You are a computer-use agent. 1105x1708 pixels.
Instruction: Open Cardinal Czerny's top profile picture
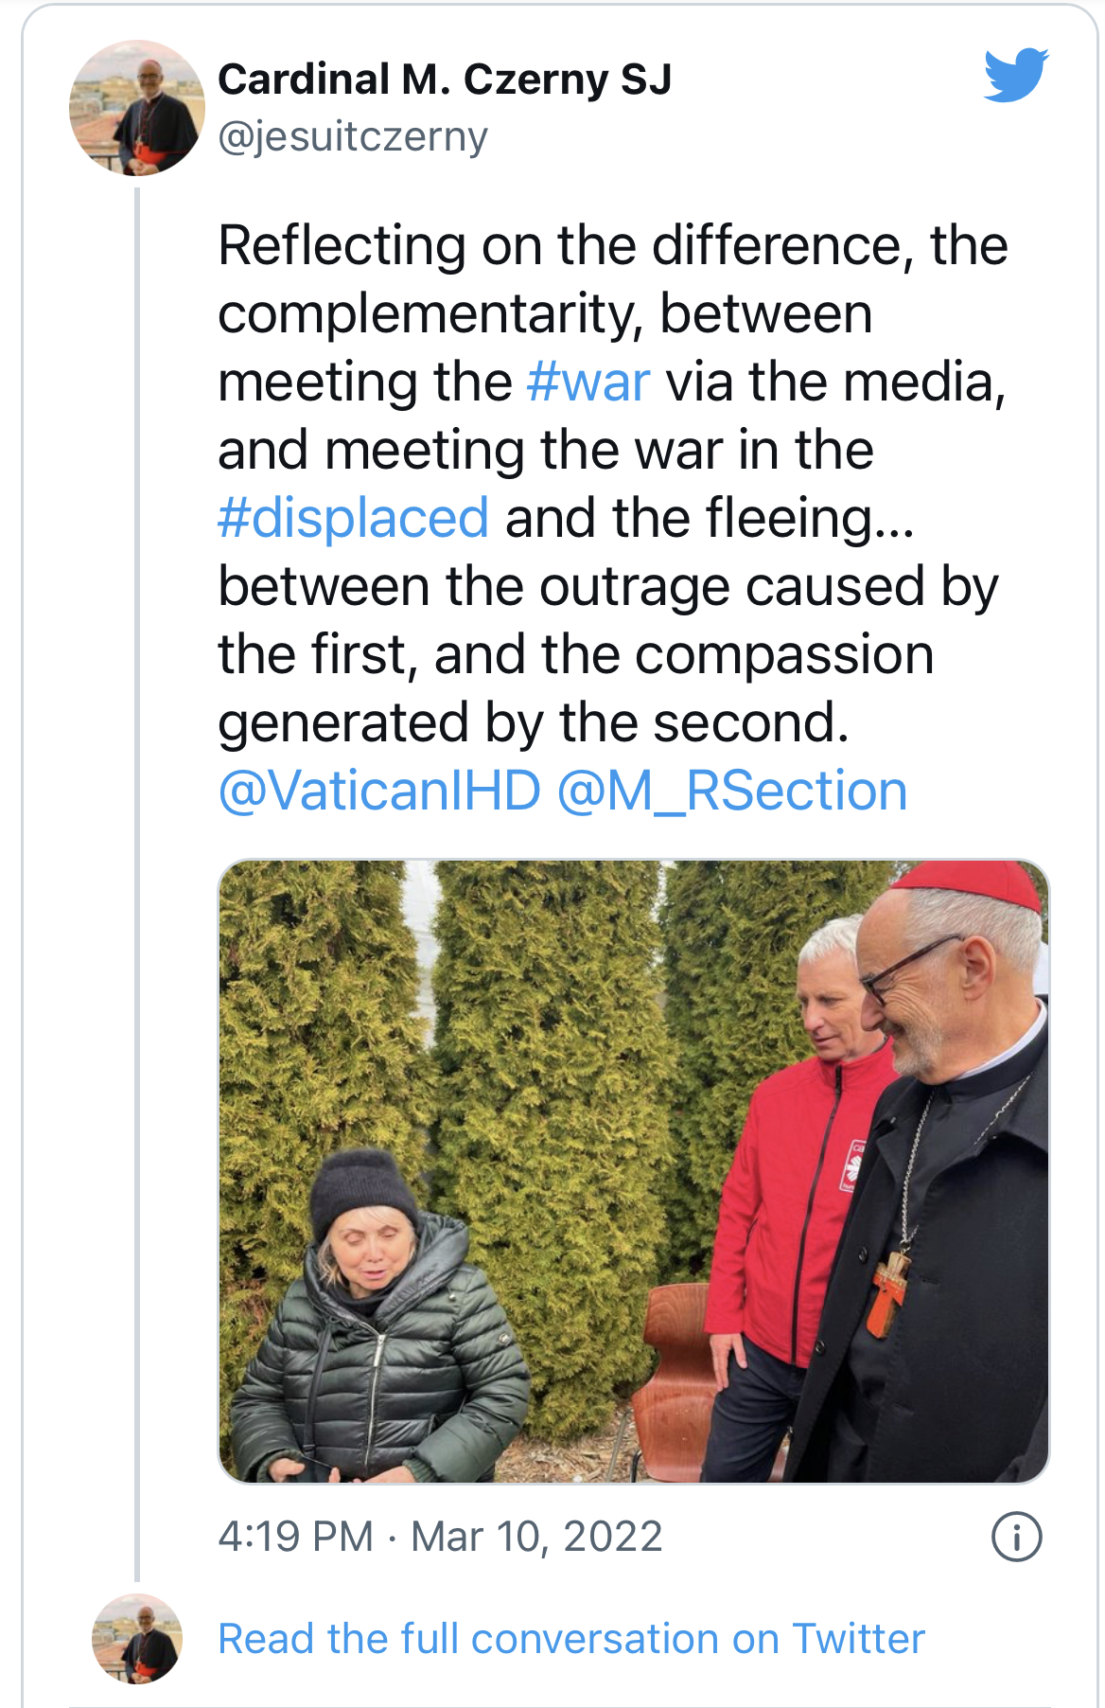(137, 108)
